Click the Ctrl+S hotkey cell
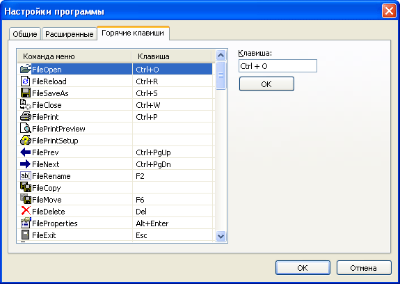The image size is (400, 284). [173, 93]
